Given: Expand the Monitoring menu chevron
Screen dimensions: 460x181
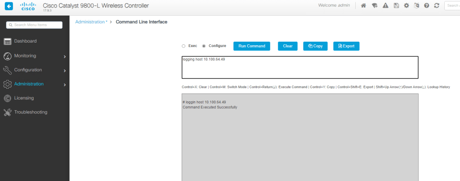Looking at the screenshot, I should pos(65,56).
